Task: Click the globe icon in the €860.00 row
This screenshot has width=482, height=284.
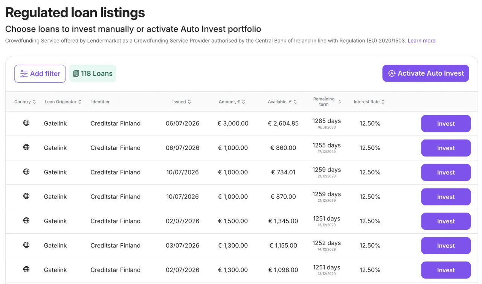Action: tap(26, 147)
